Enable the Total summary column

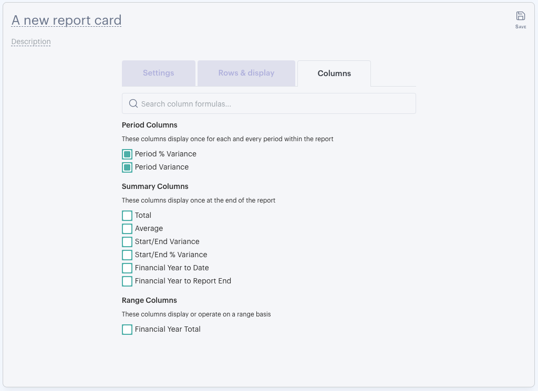coord(127,216)
